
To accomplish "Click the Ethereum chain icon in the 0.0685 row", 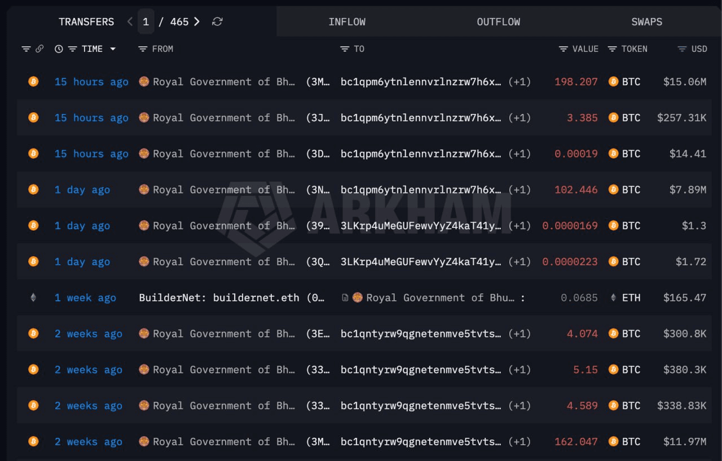I will coord(33,298).
